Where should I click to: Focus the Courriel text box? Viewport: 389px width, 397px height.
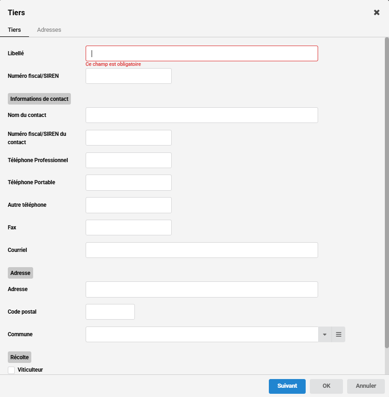coord(202,250)
